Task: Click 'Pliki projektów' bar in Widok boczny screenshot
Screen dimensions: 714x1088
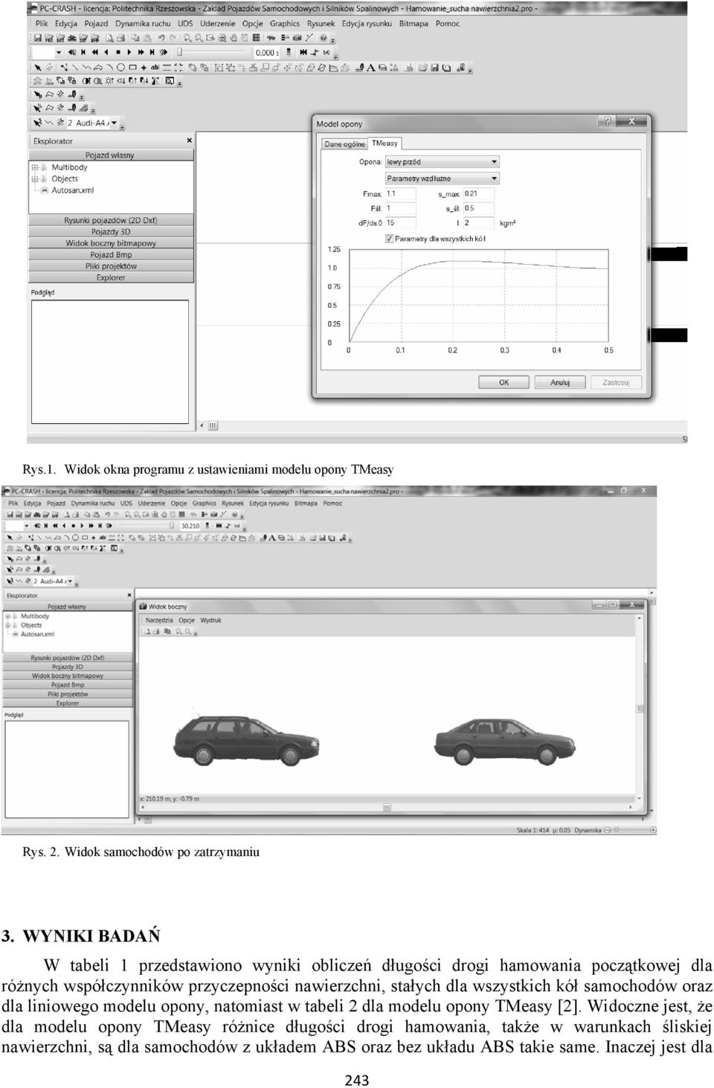Action: point(68,694)
